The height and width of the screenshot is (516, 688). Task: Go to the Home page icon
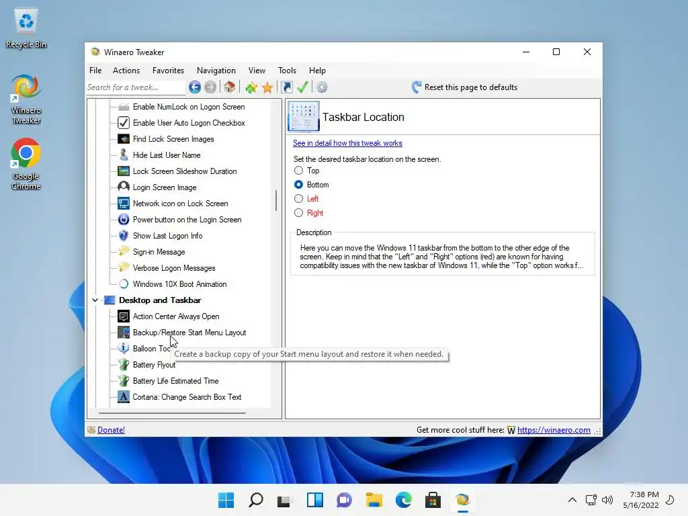(x=230, y=87)
